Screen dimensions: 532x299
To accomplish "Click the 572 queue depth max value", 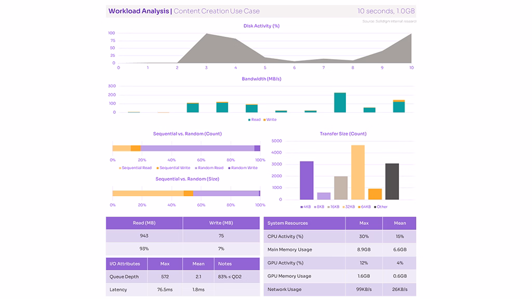I will (165, 277).
